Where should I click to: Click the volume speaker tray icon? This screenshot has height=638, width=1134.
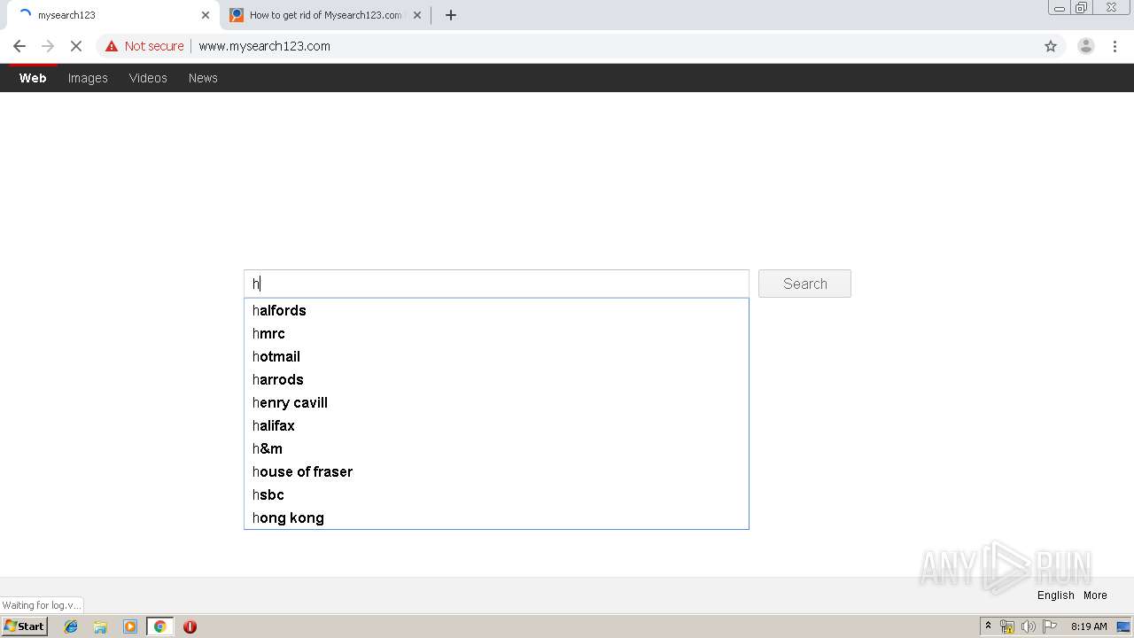pos(1028,626)
